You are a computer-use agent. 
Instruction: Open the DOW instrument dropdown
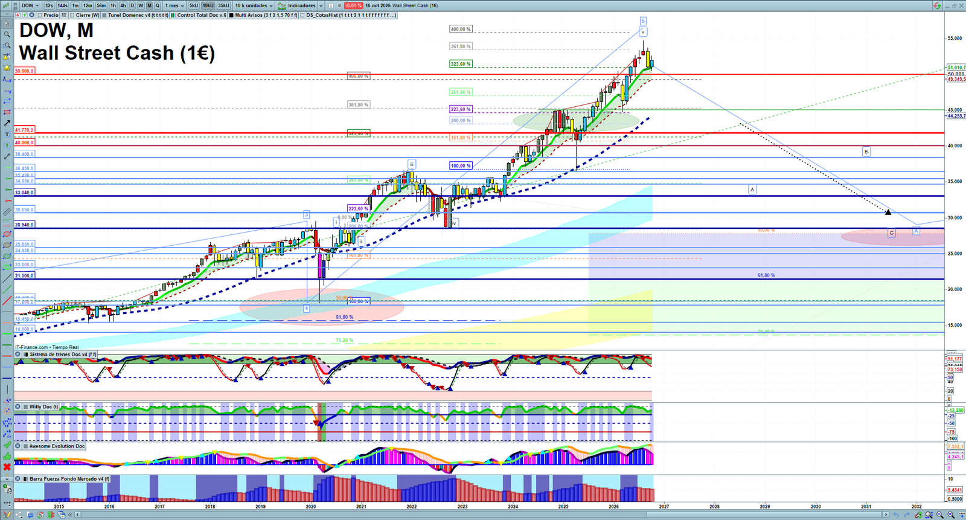coord(30,5)
